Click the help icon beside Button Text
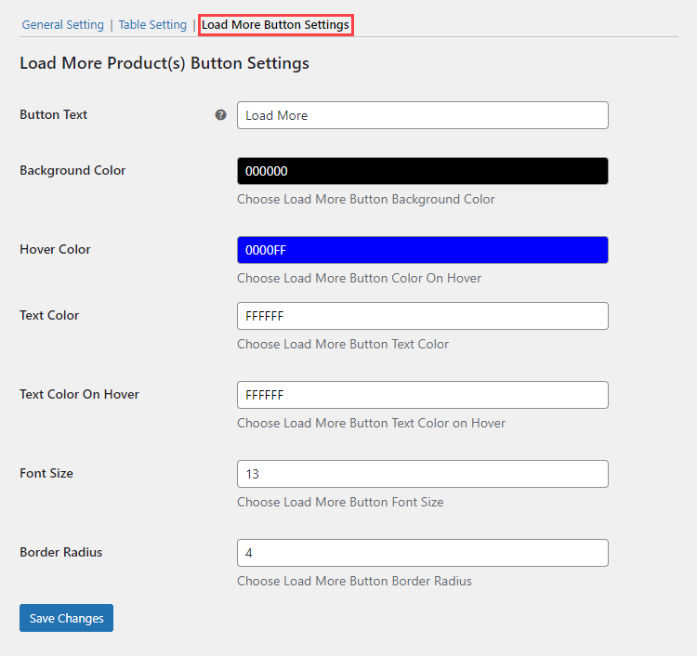Screen dimensions: 697x656 coord(221,115)
